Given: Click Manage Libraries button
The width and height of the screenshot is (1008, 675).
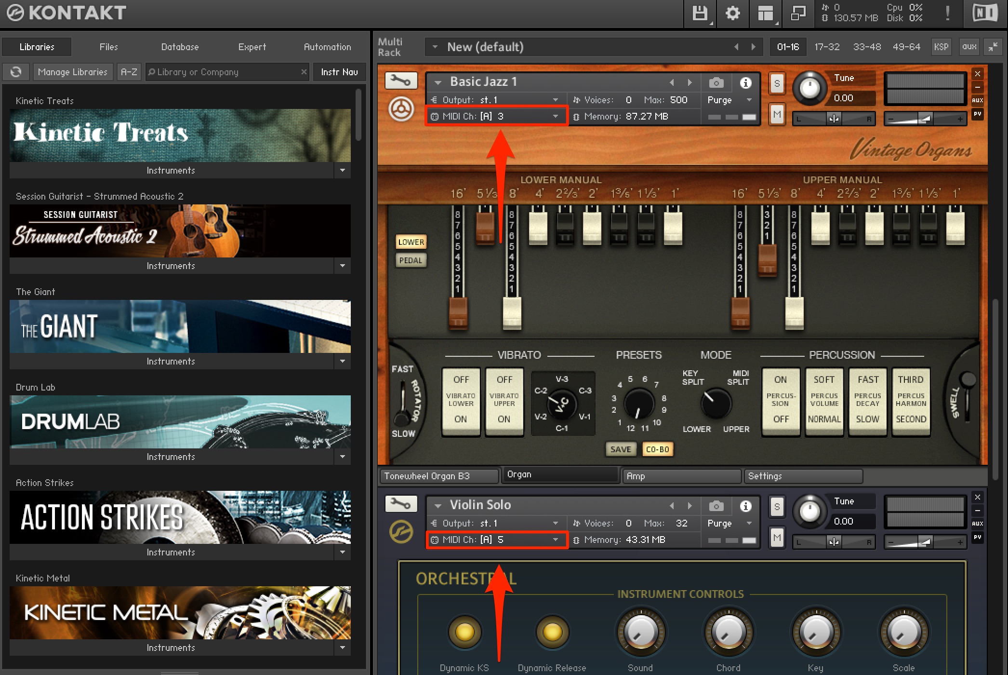Looking at the screenshot, I should 73,72.
